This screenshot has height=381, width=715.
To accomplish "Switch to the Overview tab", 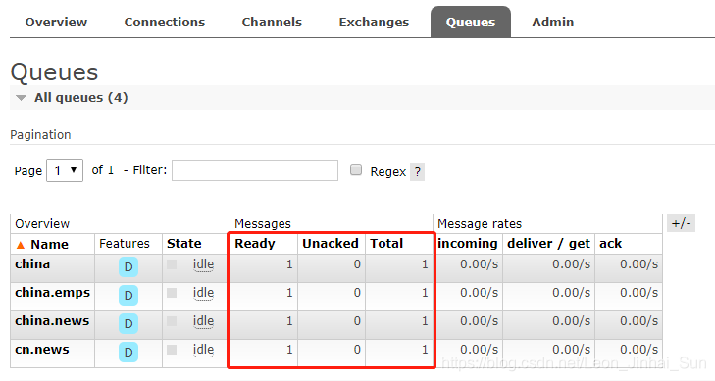I will (x=56, y=22).
